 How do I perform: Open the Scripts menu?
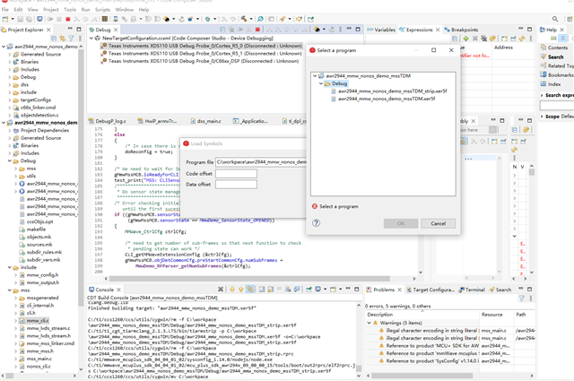tap(102, 10)
